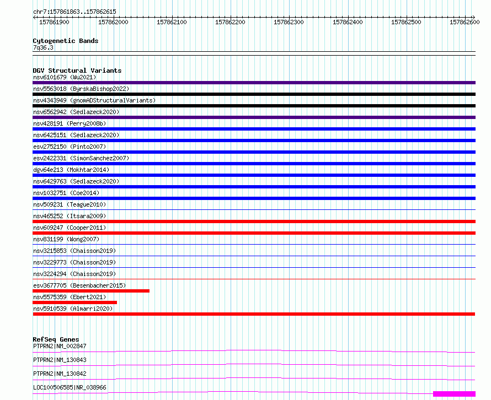Select the purple bar for nsv6101679
This screenshot has width=491, height=400.
(254, 83)
